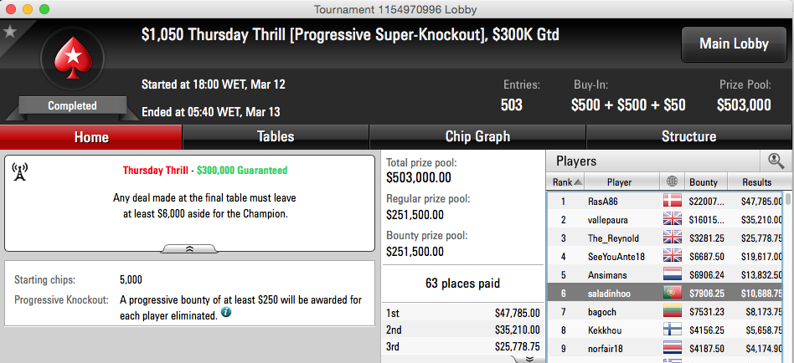The height and width of the screenshot is (363, 794).
Task: Click the progressive knockout info icon
Action: (x=226, y=313)
